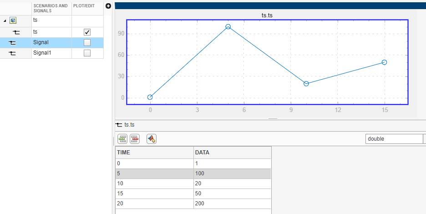Click the plot data point at time 10
Image resolution: width=426 pixels, height=214 pixels.
click(x=306, y=83)
